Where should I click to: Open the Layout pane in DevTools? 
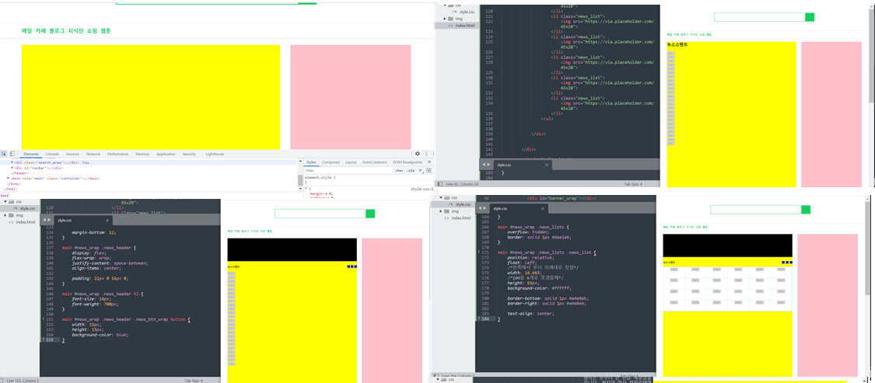pyautogui.click(x=351, y=162)
